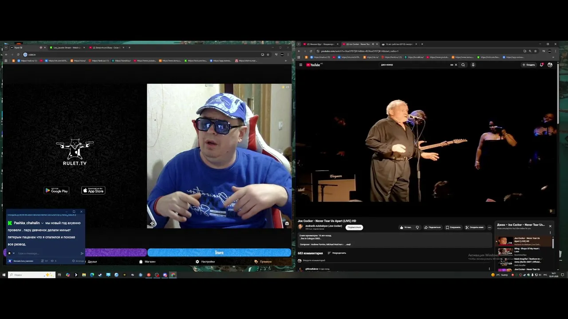Click the Поделиться share button
Screen dimensions: 568x319
[432, 227]
